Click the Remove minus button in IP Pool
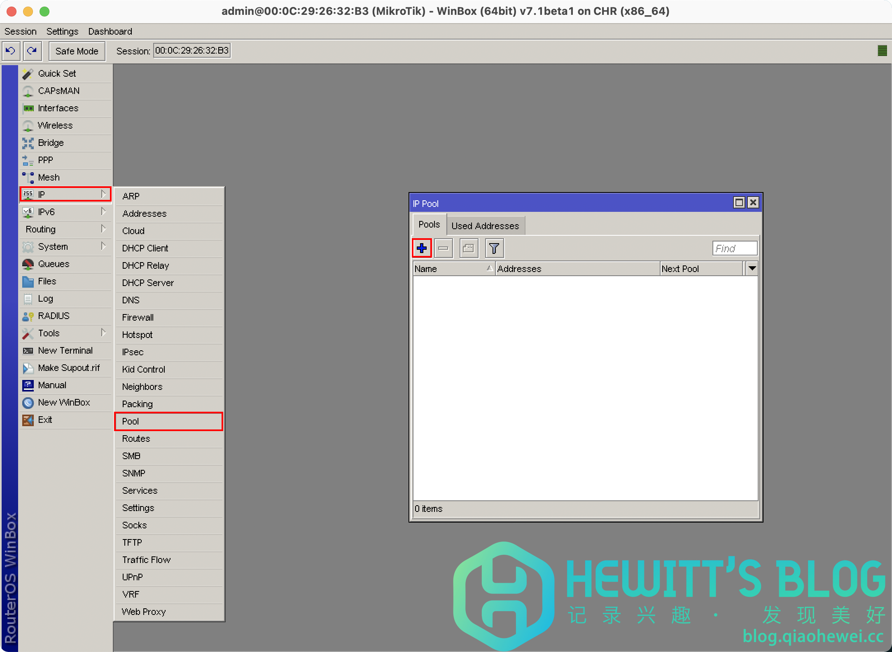The width and height of the screenshot is (892, 652). pyautogui.click(x=444, y=248)
